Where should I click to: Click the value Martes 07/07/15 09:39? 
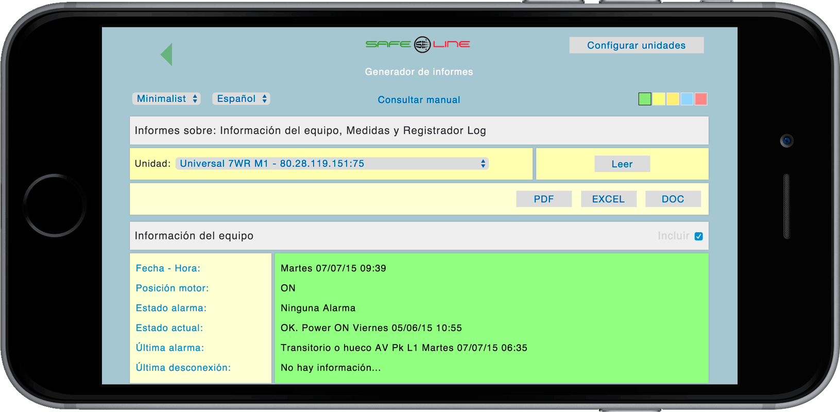tap(333, 268)
